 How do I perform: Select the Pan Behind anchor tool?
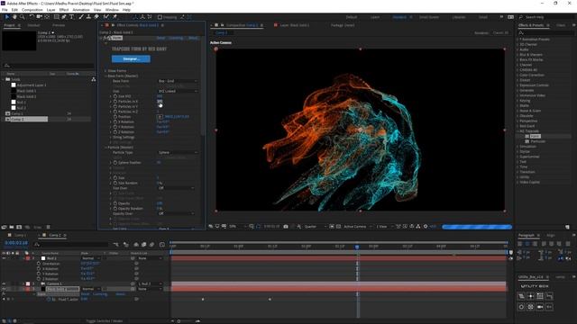47,17
